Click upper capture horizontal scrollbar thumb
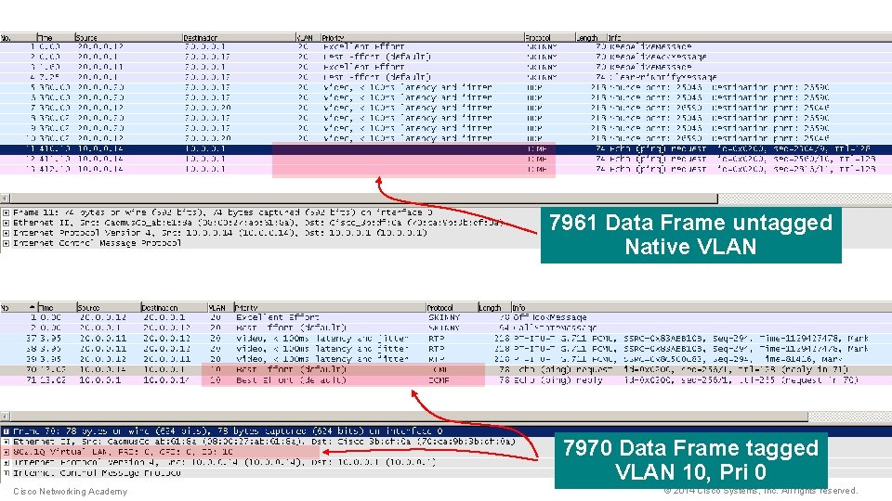Image resolution: width=892 pixels, height=501 pixels. click(x=364, y=199)
